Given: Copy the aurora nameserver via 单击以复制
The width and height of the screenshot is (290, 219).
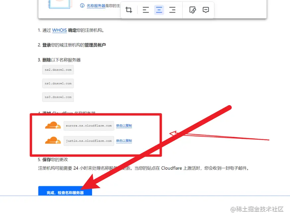Looking at the screenshot, I should pos(124,126).
